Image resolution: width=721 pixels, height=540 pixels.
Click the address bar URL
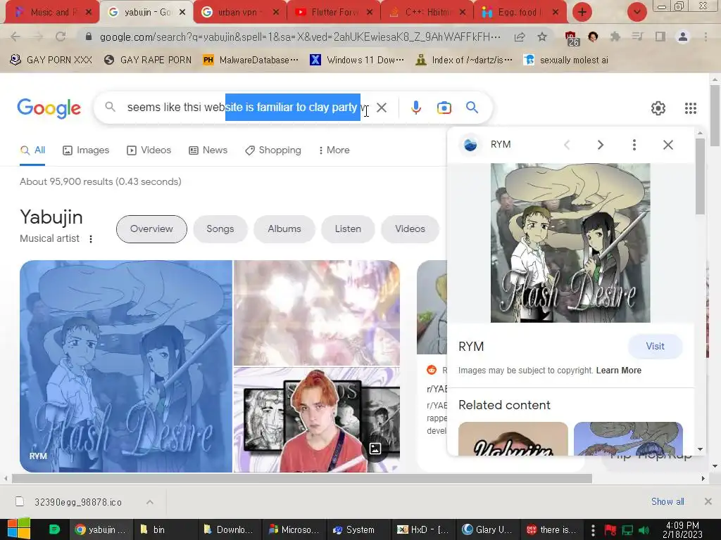(300, 37)
